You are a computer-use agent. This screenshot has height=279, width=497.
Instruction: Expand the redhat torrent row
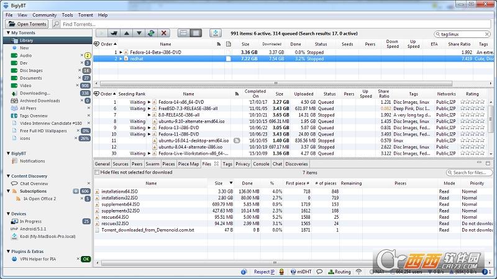121,58
